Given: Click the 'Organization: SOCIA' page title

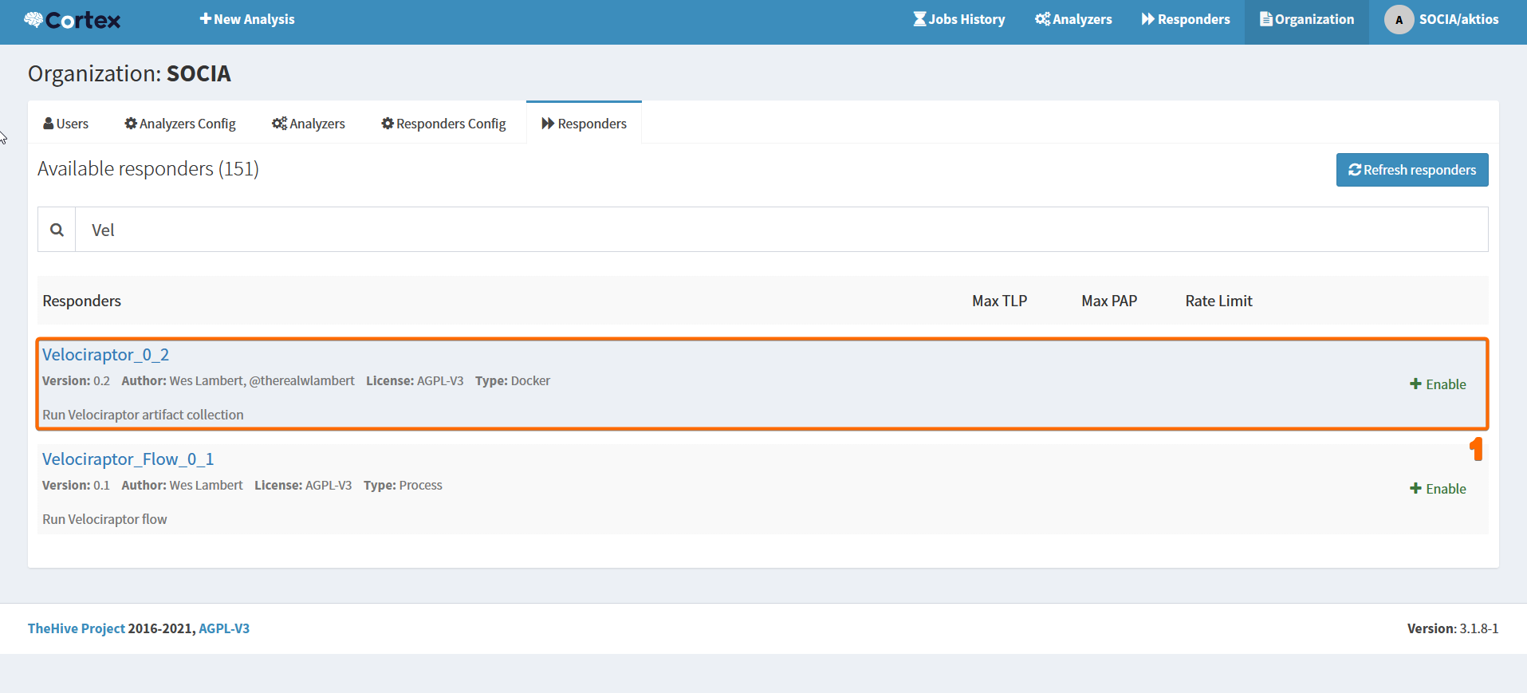Looking at the screenshot, I should point(130,73).
